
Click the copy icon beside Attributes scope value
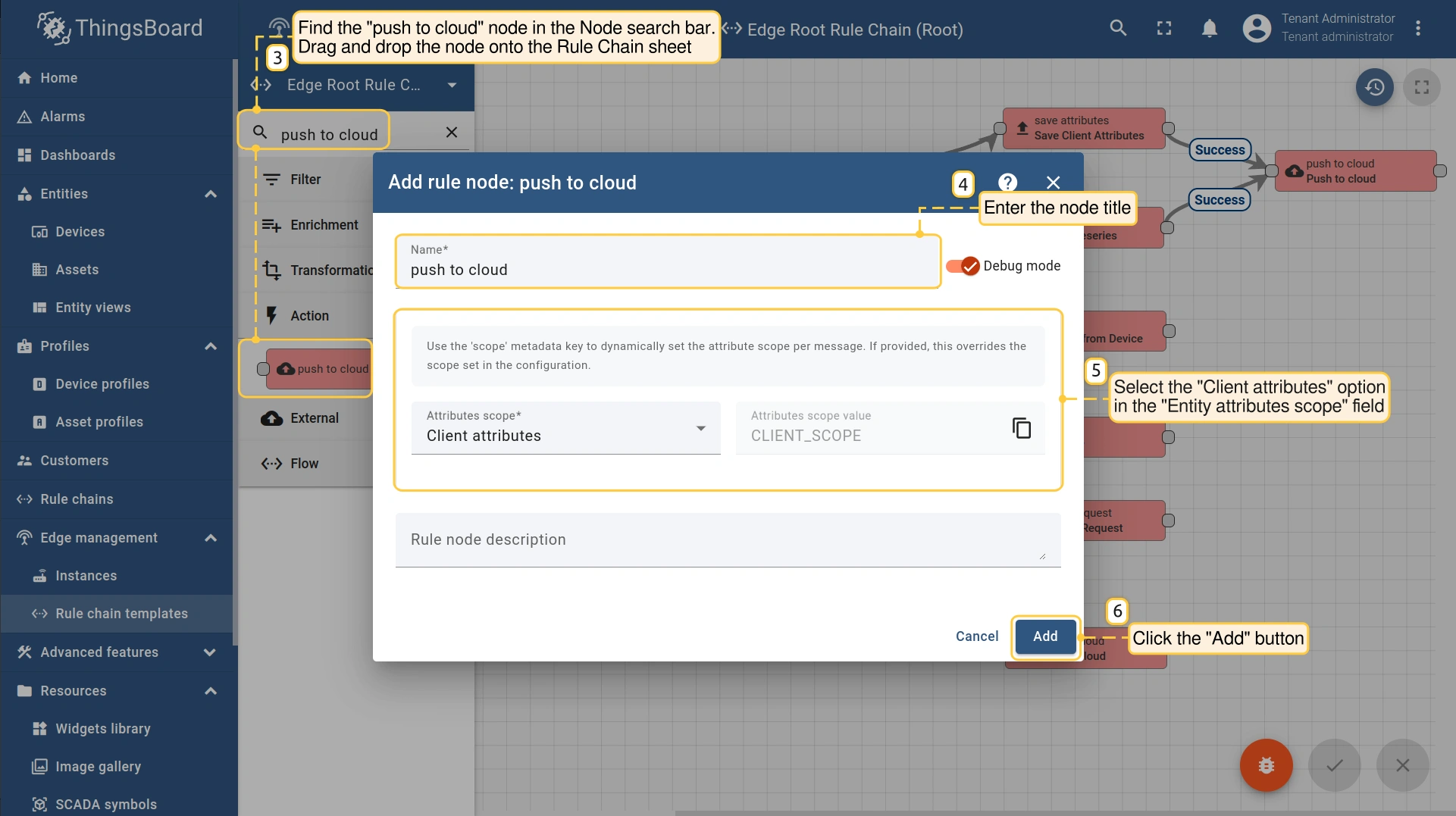click(1021, 428)
